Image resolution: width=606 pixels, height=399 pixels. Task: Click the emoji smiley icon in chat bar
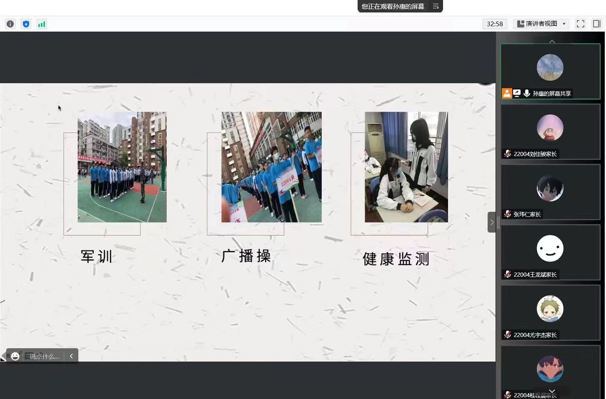coord(15,356)
